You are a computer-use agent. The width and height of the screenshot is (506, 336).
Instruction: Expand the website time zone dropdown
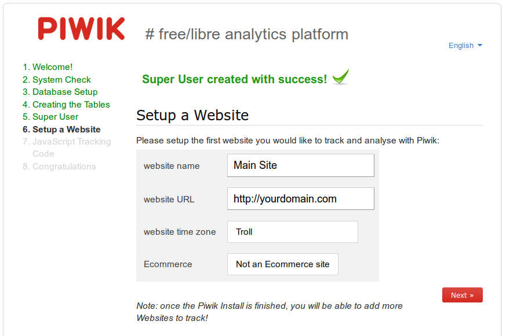point(292,232)
